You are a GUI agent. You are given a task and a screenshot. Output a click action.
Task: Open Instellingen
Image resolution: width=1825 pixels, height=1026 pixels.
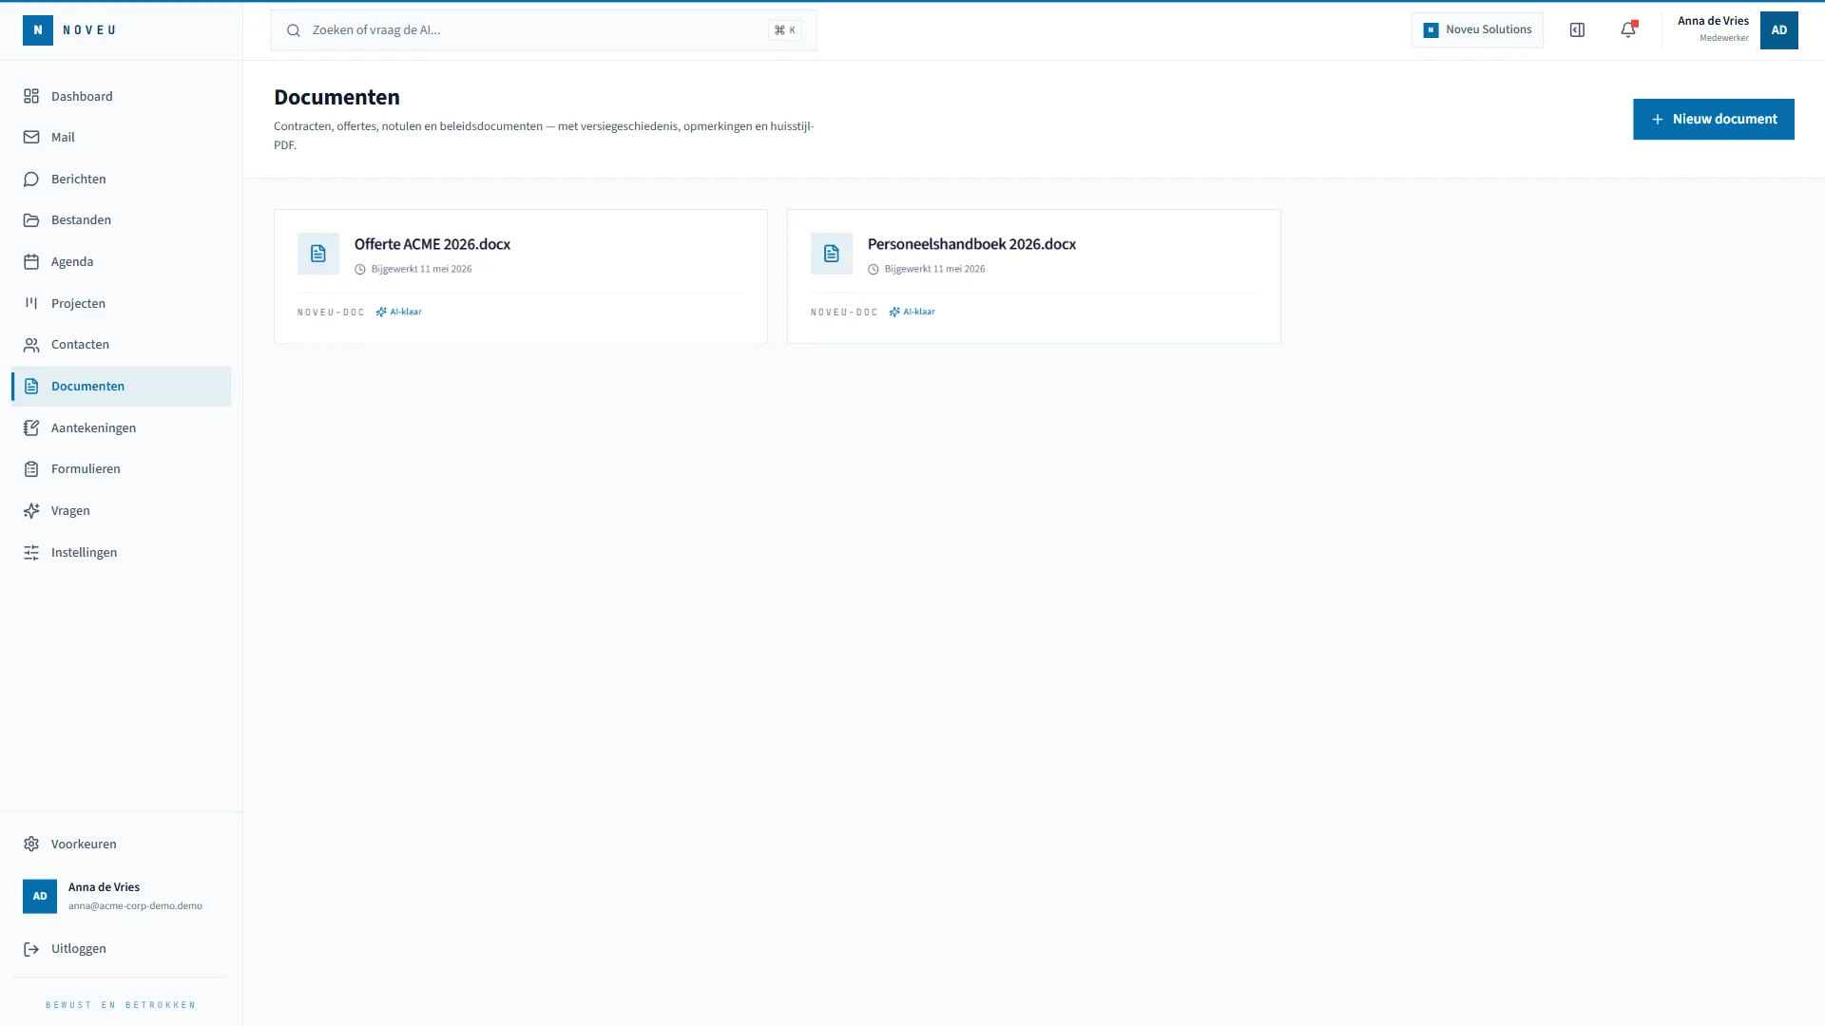pos(121,552)
